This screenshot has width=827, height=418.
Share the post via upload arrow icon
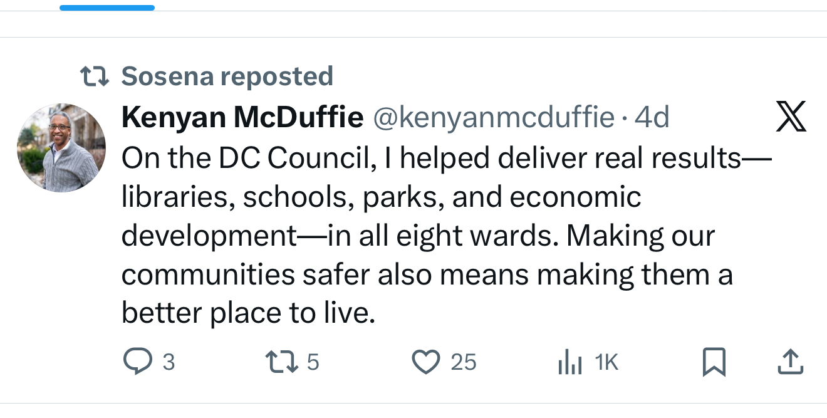[789, 362]
